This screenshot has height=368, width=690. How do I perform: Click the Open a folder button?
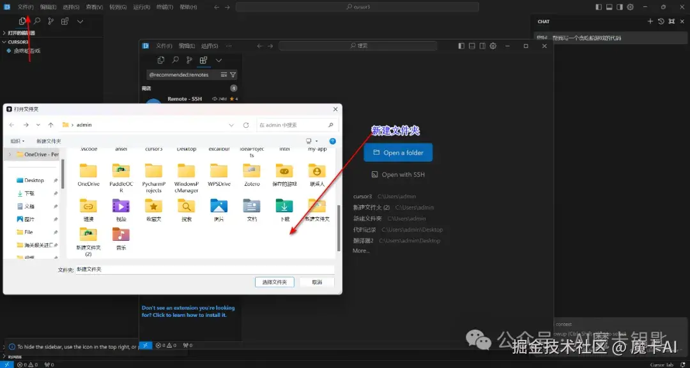[x=398, y=153]
